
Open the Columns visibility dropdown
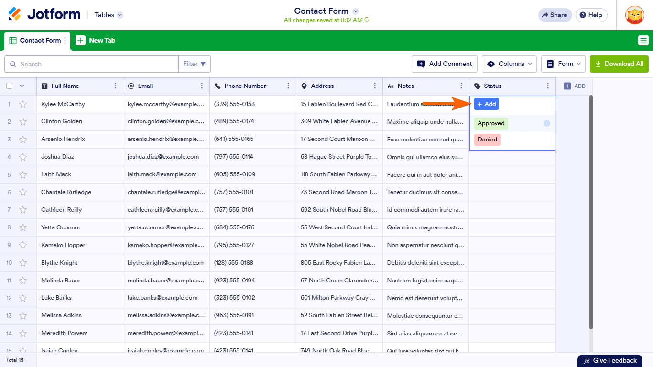509,64
